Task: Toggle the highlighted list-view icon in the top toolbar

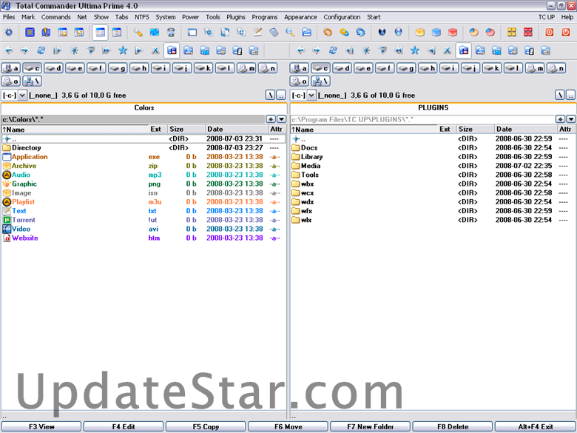Action: pyautogui.click(x=100, y=33)
